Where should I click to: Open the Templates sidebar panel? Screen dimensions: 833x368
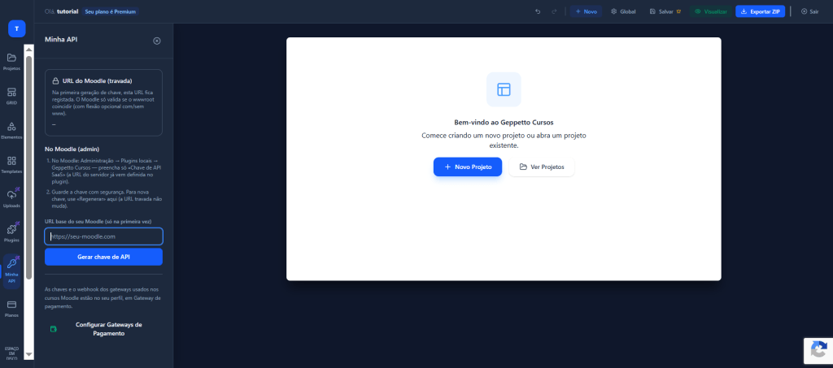pos(11,164)
